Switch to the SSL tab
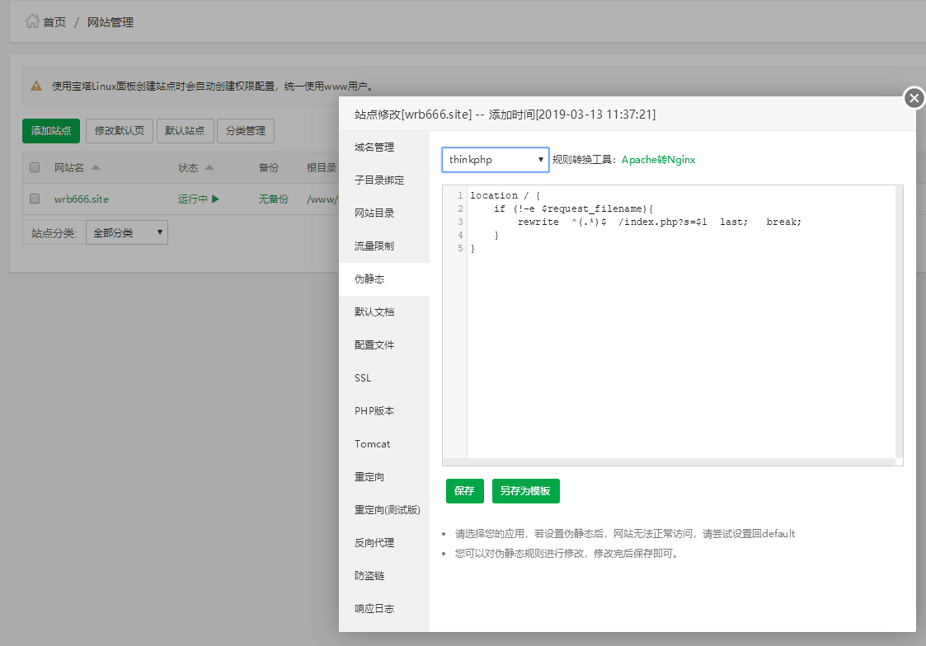The width and height of the screenshot is (926, 646). point(384,378)
